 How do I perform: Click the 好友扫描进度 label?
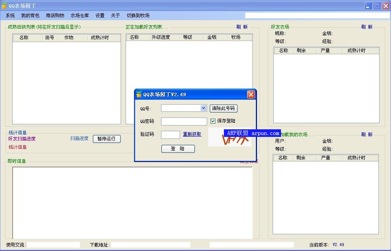(22, 139)
